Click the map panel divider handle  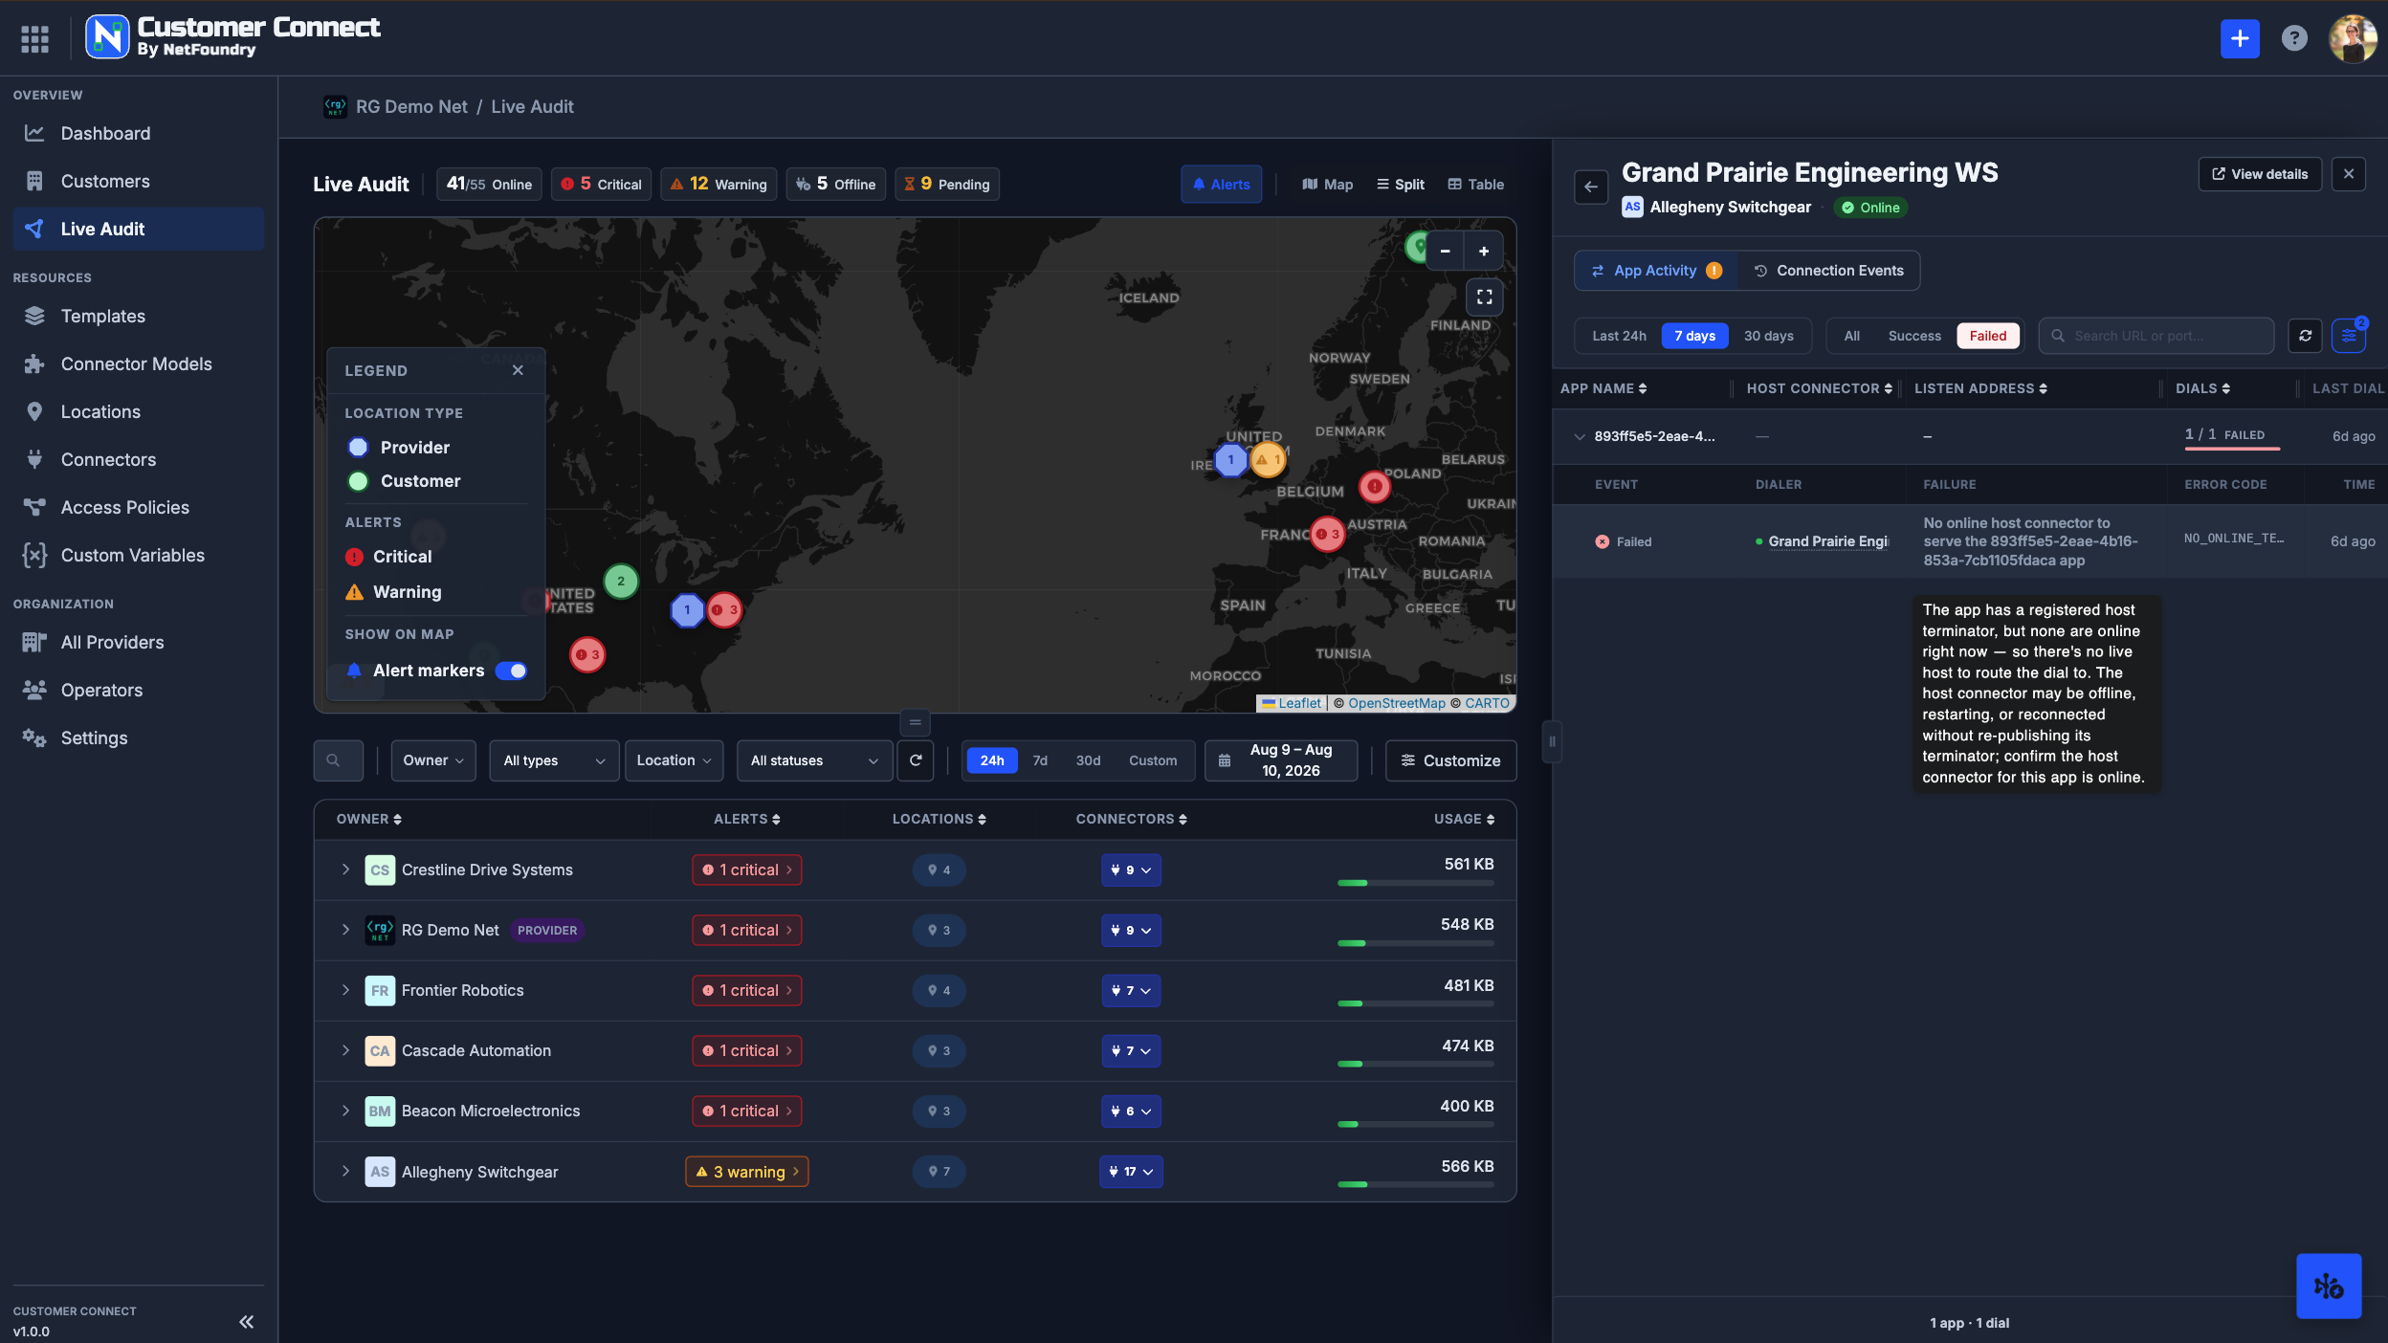click(x=915, y=722)
